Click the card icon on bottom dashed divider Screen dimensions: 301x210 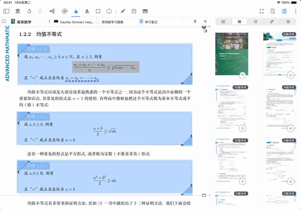(204, 195)
